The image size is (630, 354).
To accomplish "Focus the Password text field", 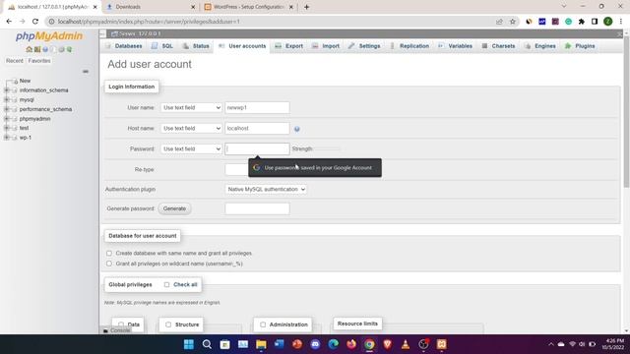I will tap(257, 148).
